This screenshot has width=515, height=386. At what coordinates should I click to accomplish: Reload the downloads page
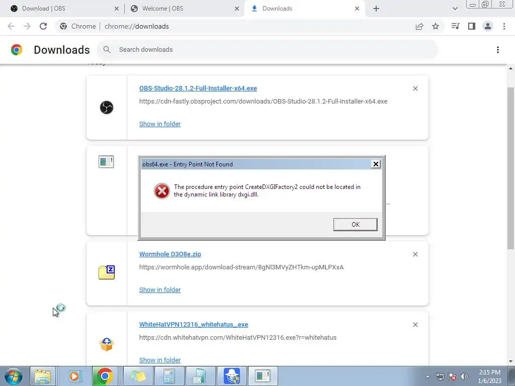click(x=43, y=26)
